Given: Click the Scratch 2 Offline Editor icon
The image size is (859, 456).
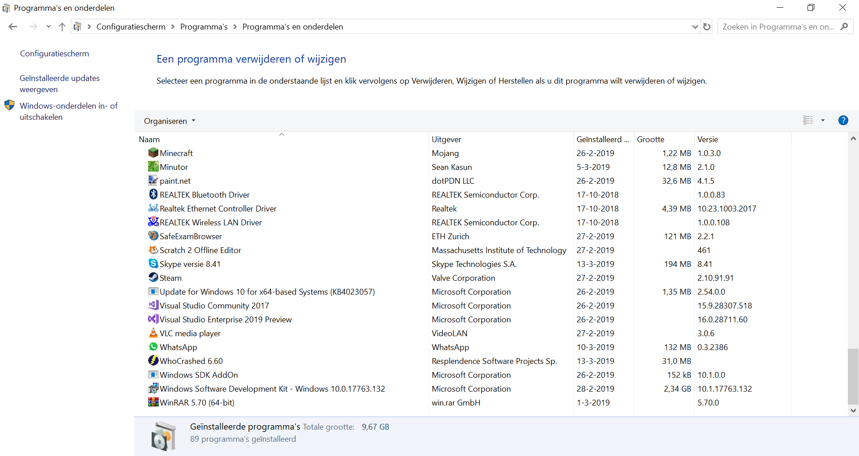Looking at the screenshot, I should pyautogui.click(x=153, y=250).
